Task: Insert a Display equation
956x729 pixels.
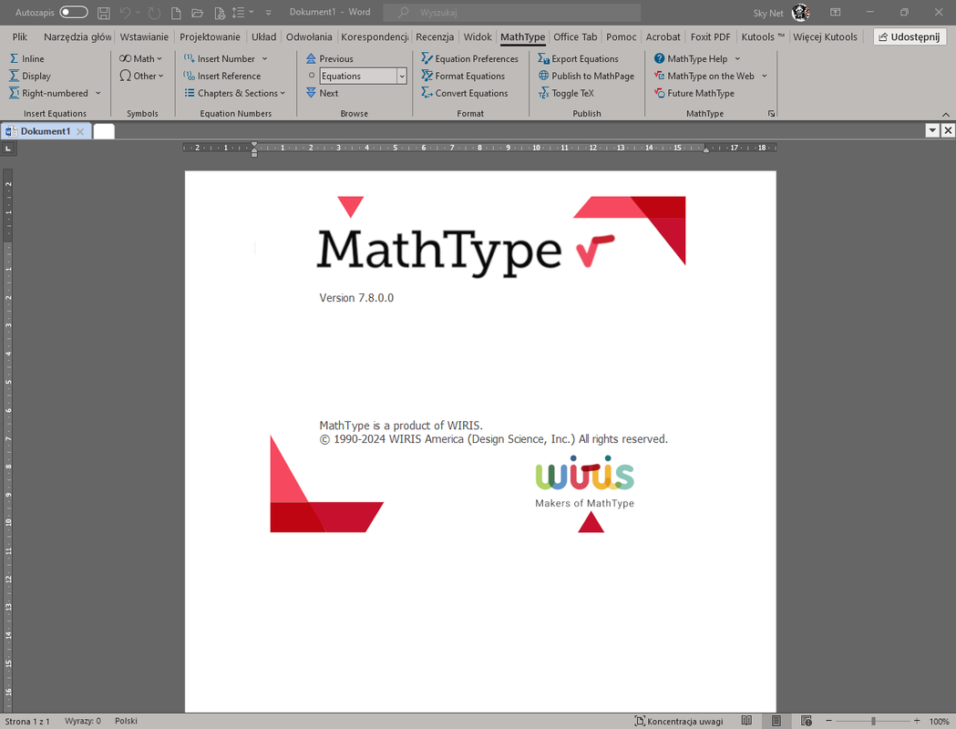Action: coord(30,77)
